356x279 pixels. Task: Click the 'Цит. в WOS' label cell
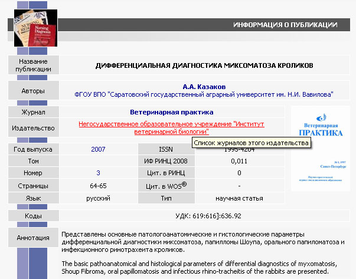(162, 186)
